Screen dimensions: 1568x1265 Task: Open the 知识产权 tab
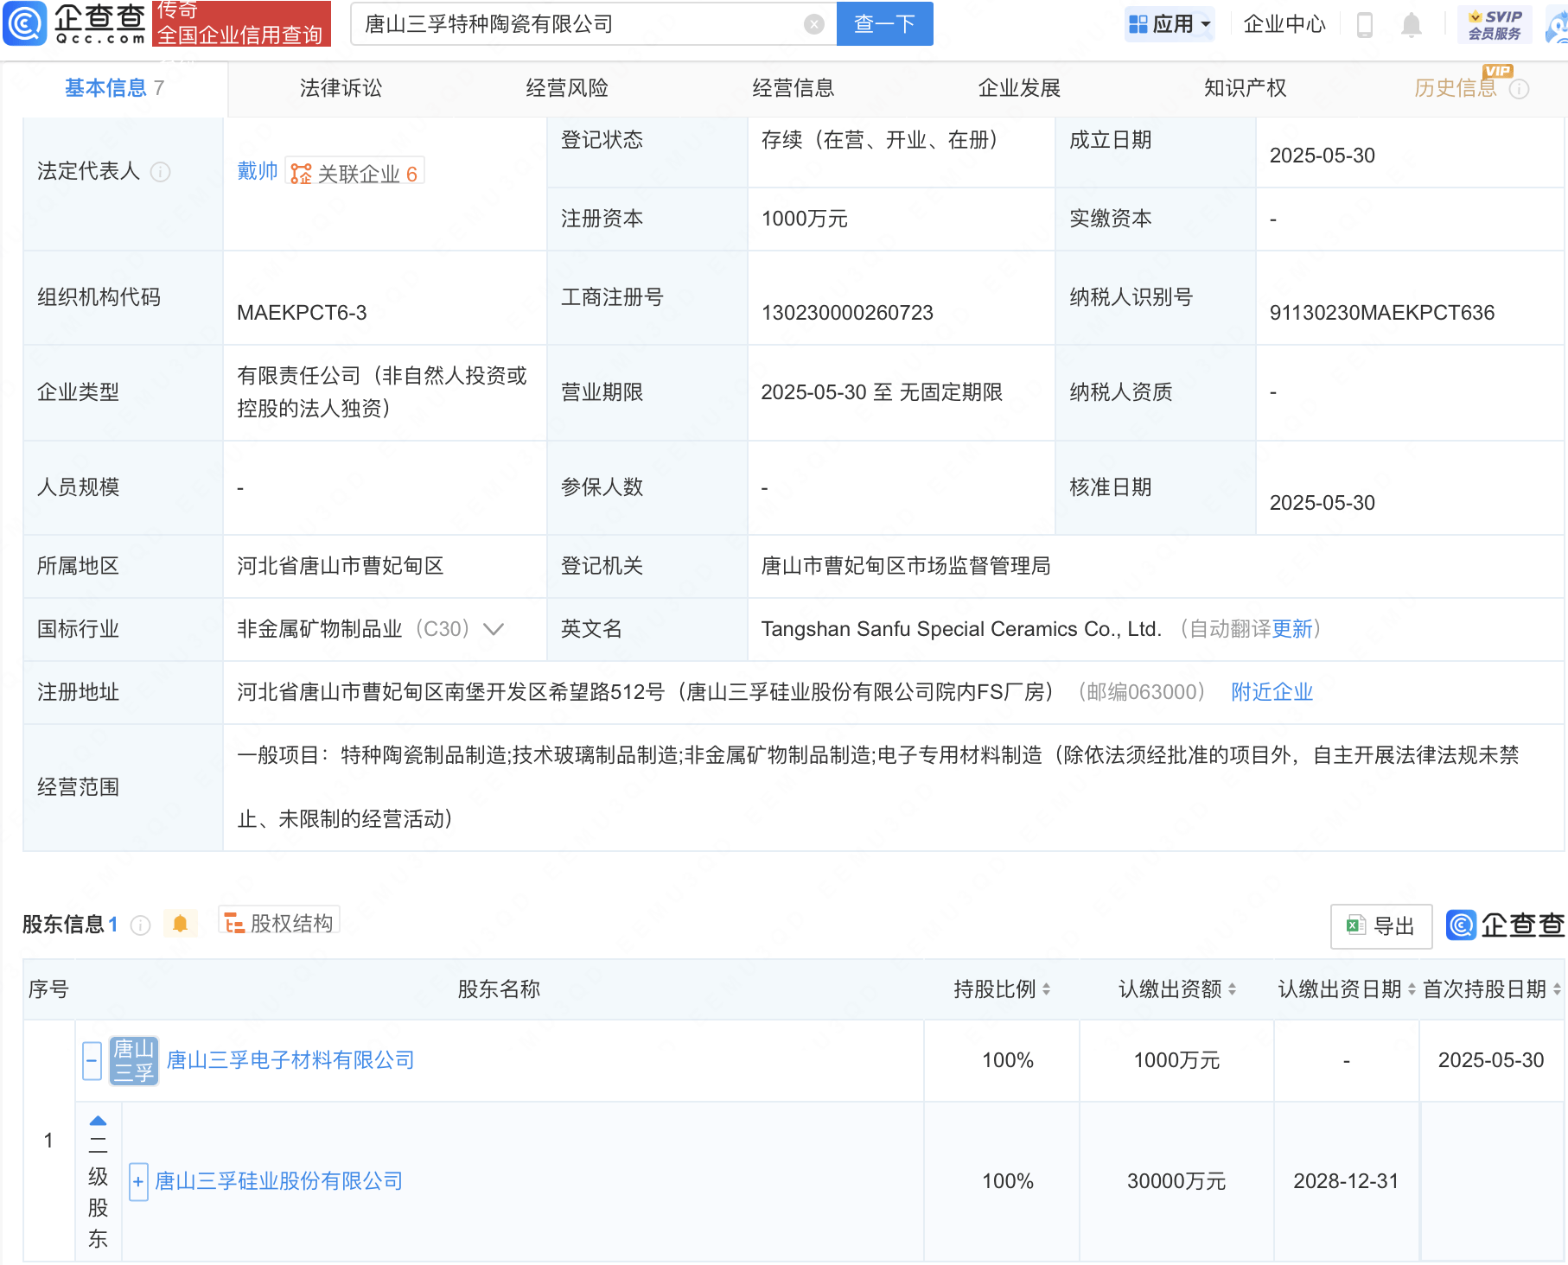pos(1245,87)
